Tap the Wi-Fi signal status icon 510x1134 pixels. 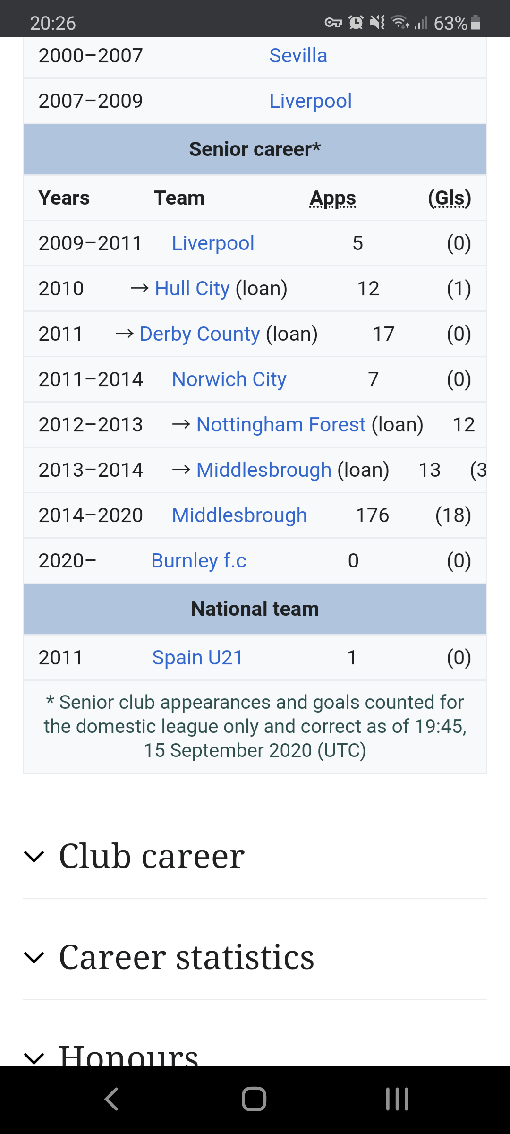400,22
